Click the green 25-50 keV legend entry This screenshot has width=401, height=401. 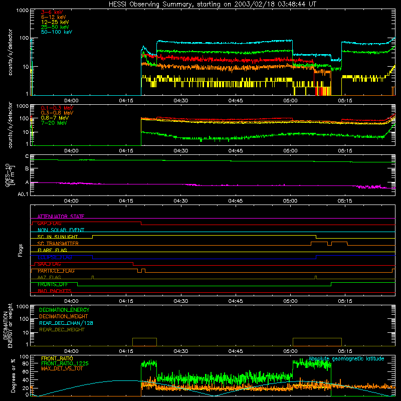(x=55, y=27)
